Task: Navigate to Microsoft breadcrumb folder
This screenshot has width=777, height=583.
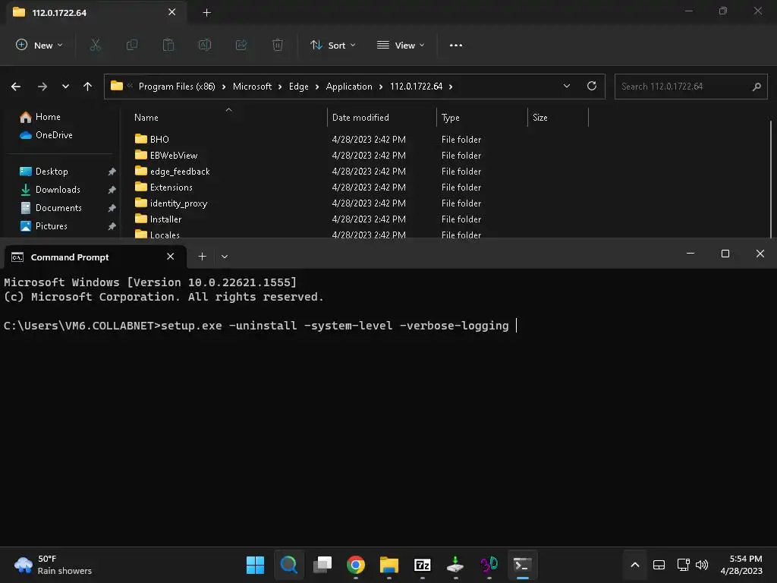Action: tap(252, 87)
